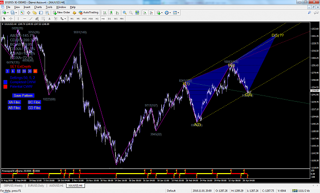Set ExtDepth to 50 red button

[x=35, y=71]
